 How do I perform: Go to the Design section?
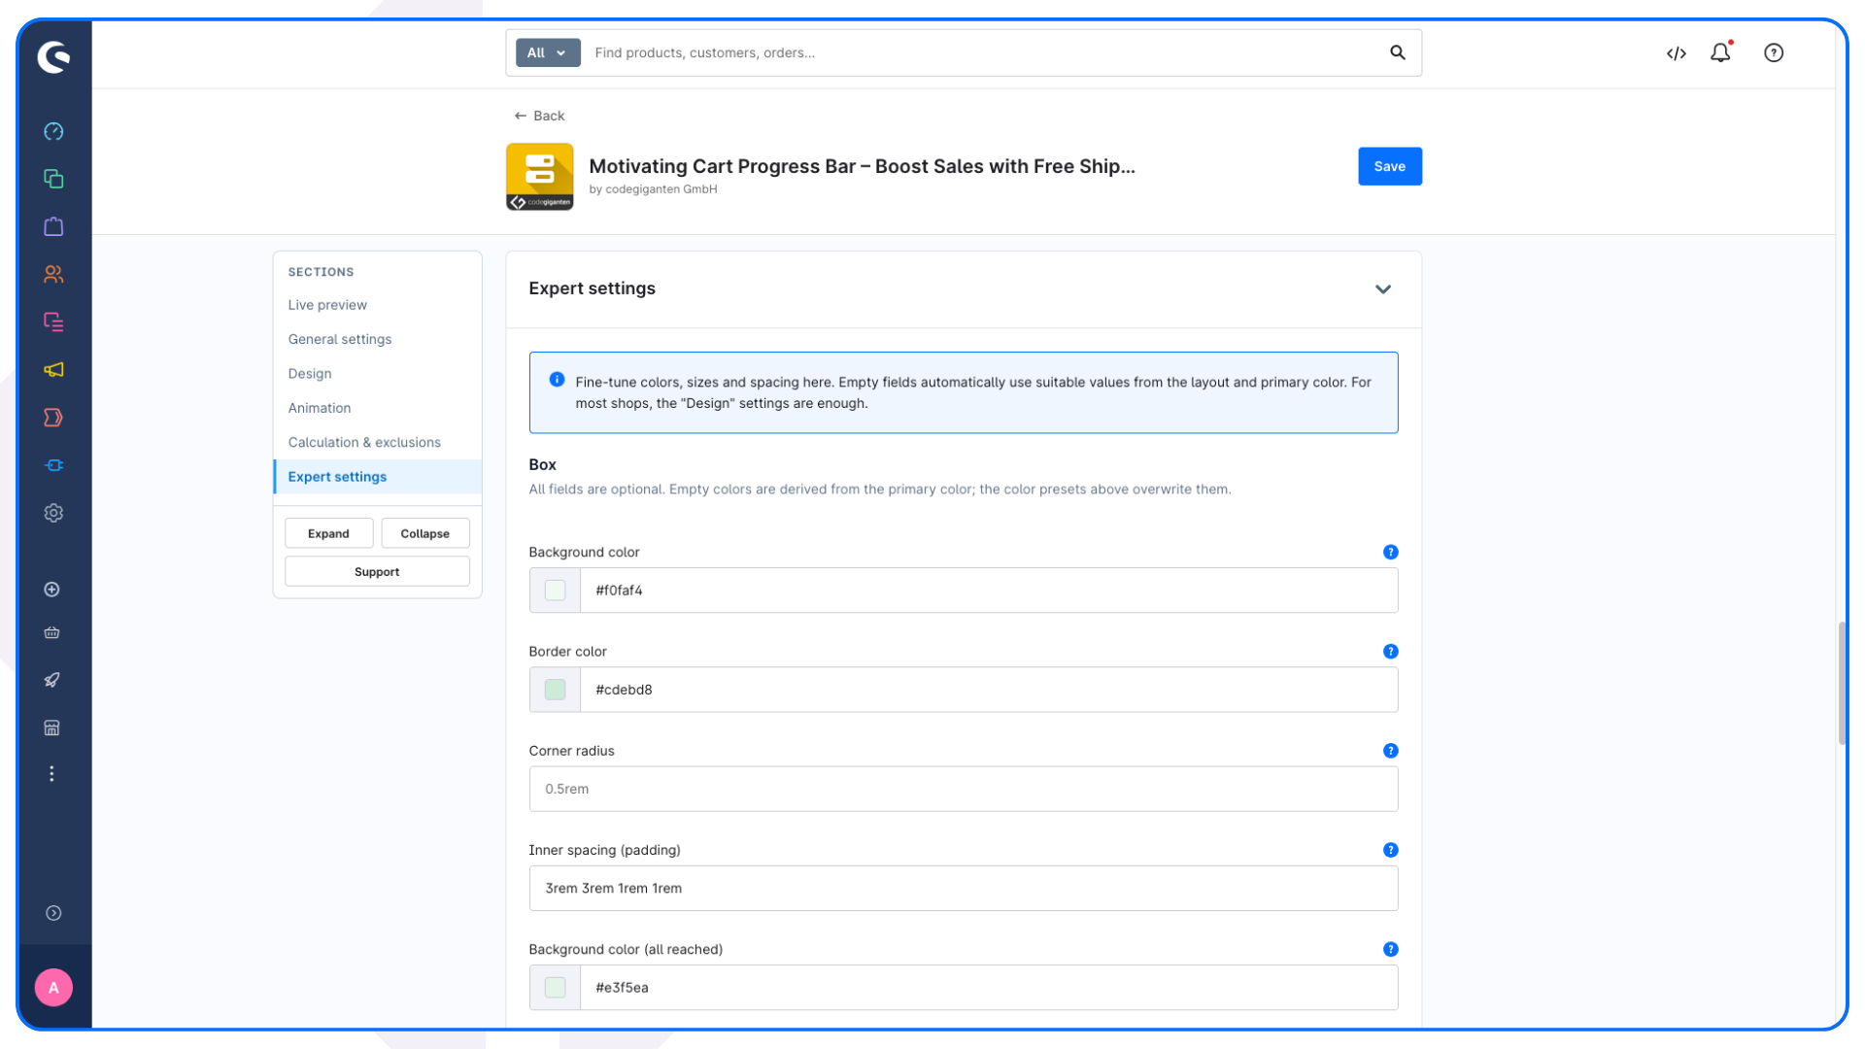pos(310,374)
